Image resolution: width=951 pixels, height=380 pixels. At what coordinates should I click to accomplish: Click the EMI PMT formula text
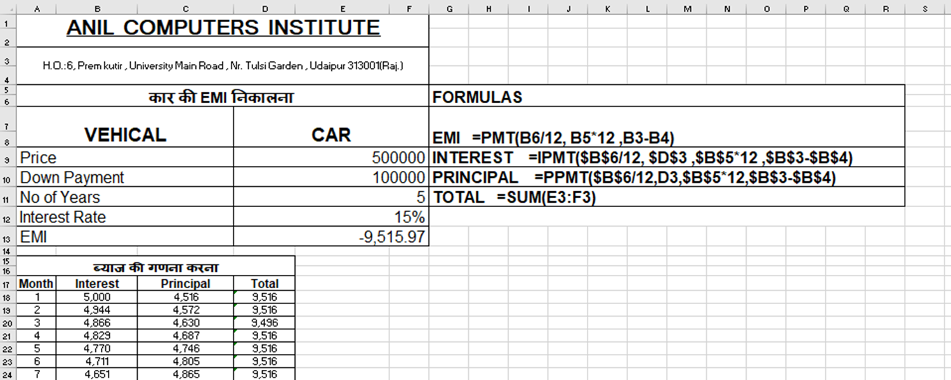click(553, 137)
